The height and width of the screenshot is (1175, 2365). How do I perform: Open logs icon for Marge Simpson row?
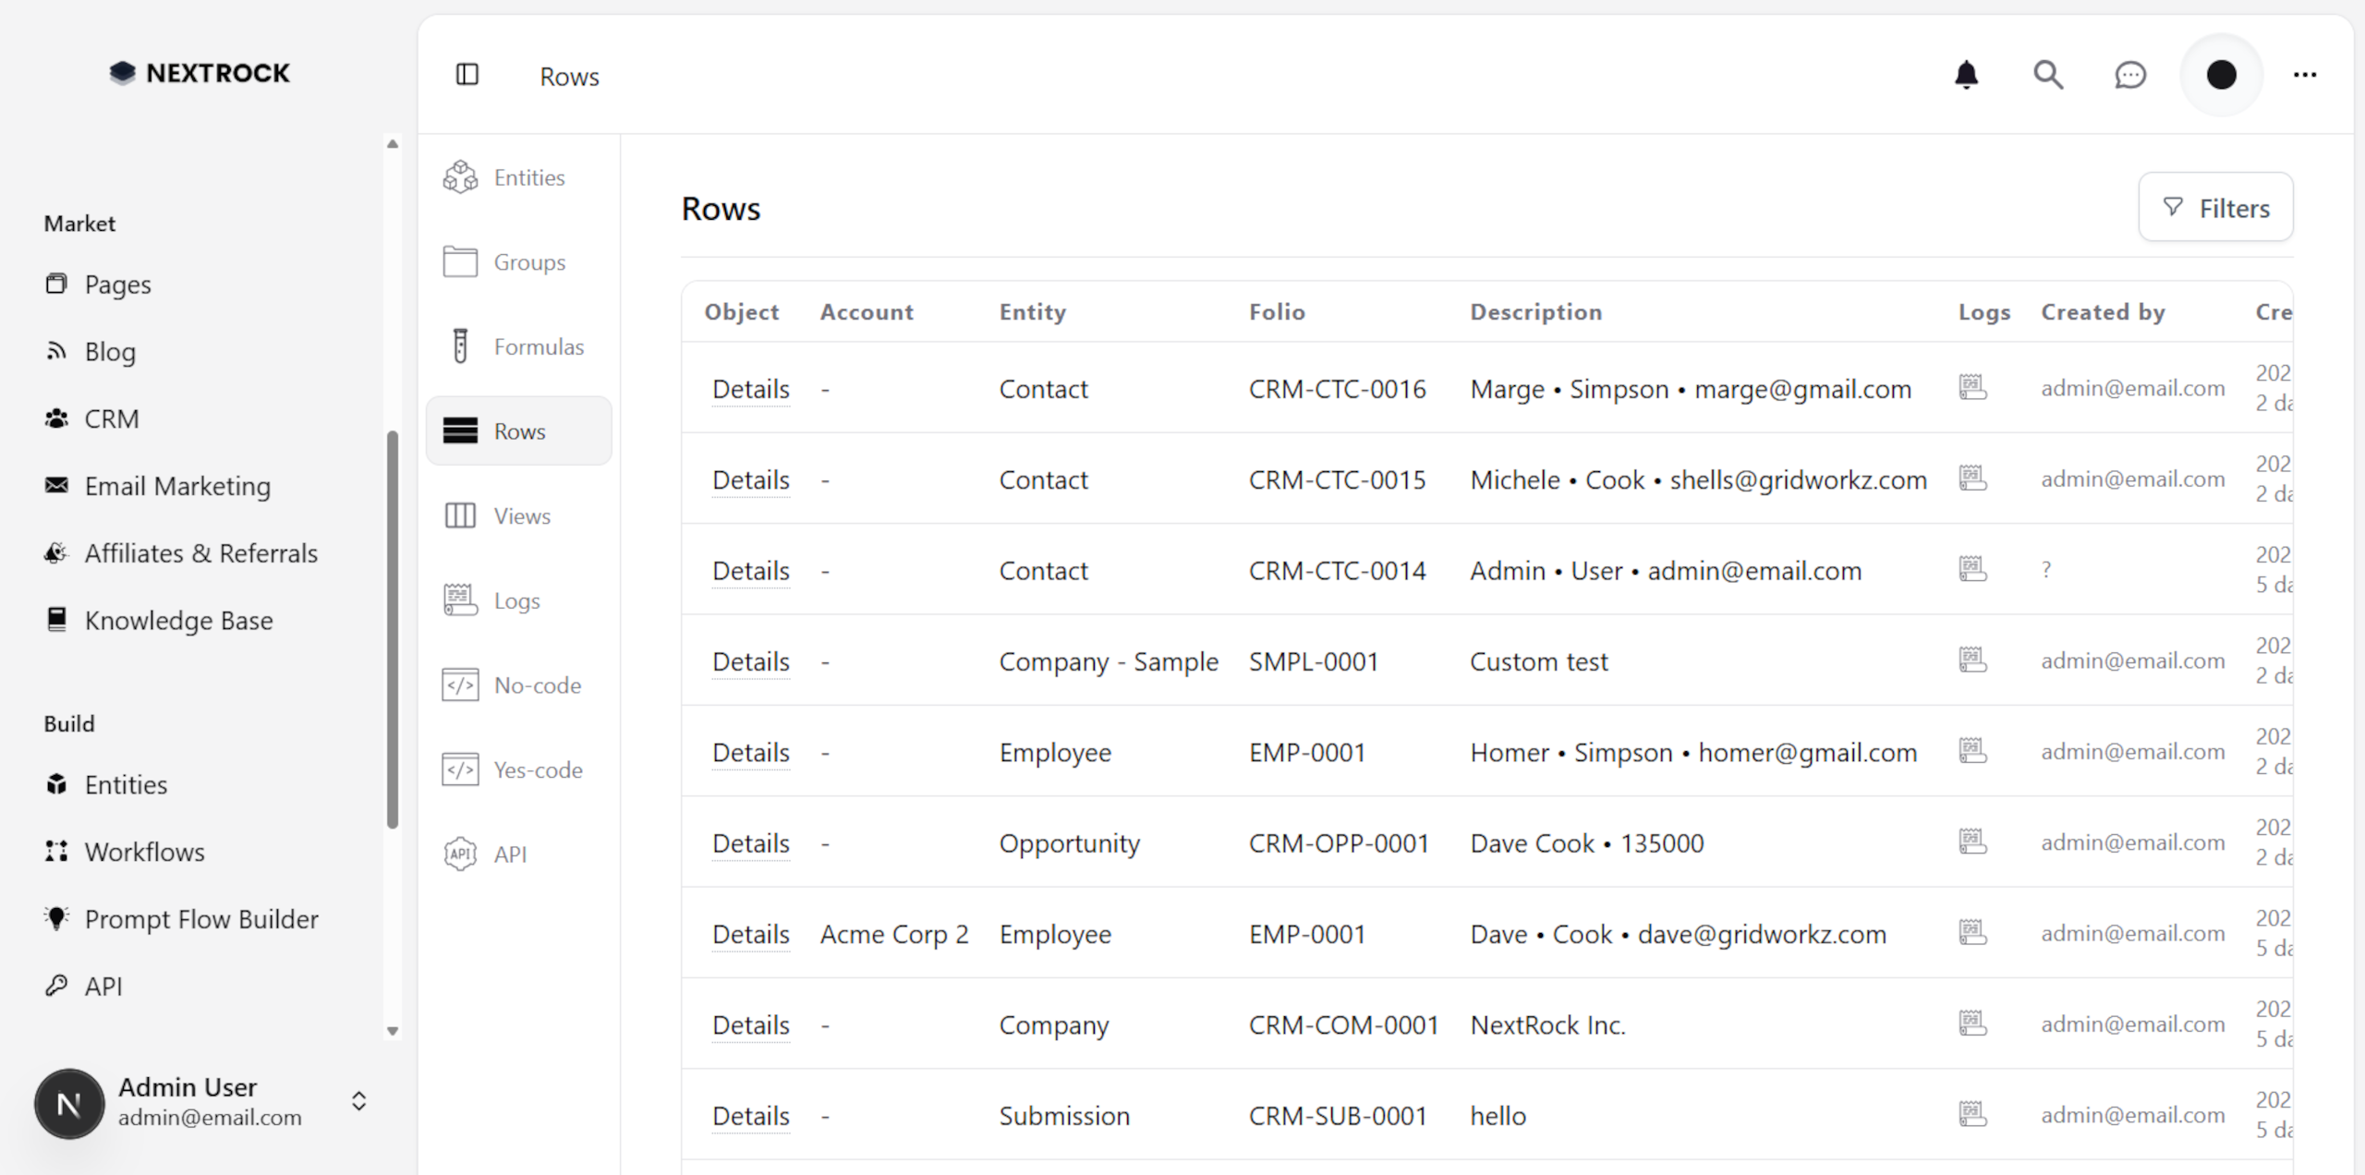point(1972,387)
